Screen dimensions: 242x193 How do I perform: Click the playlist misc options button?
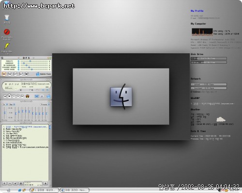point(21,183)
